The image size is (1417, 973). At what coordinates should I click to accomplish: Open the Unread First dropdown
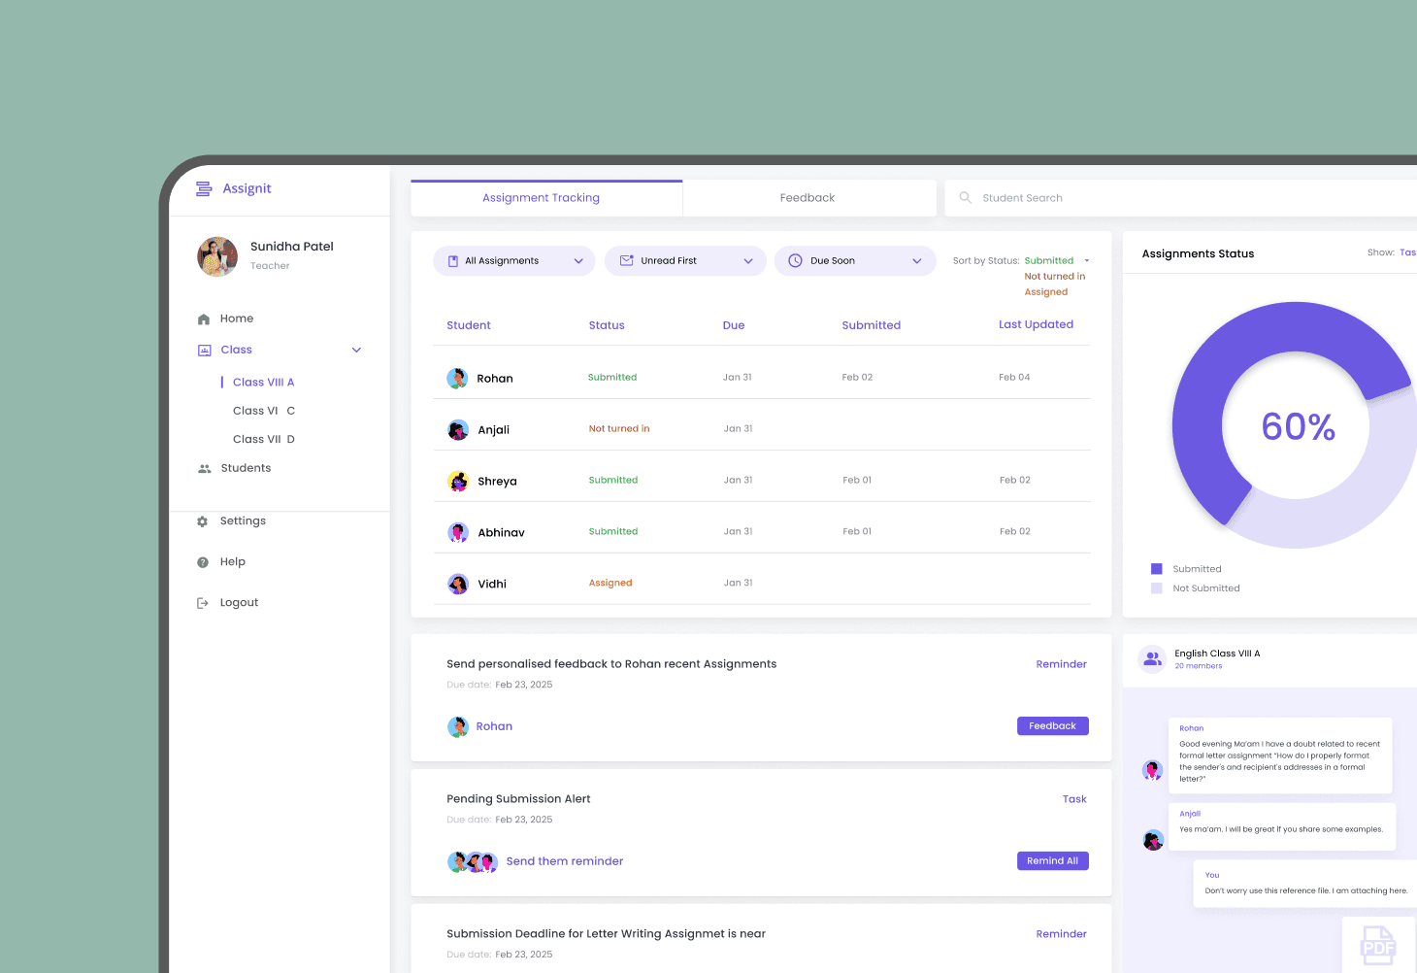point(685,261)
